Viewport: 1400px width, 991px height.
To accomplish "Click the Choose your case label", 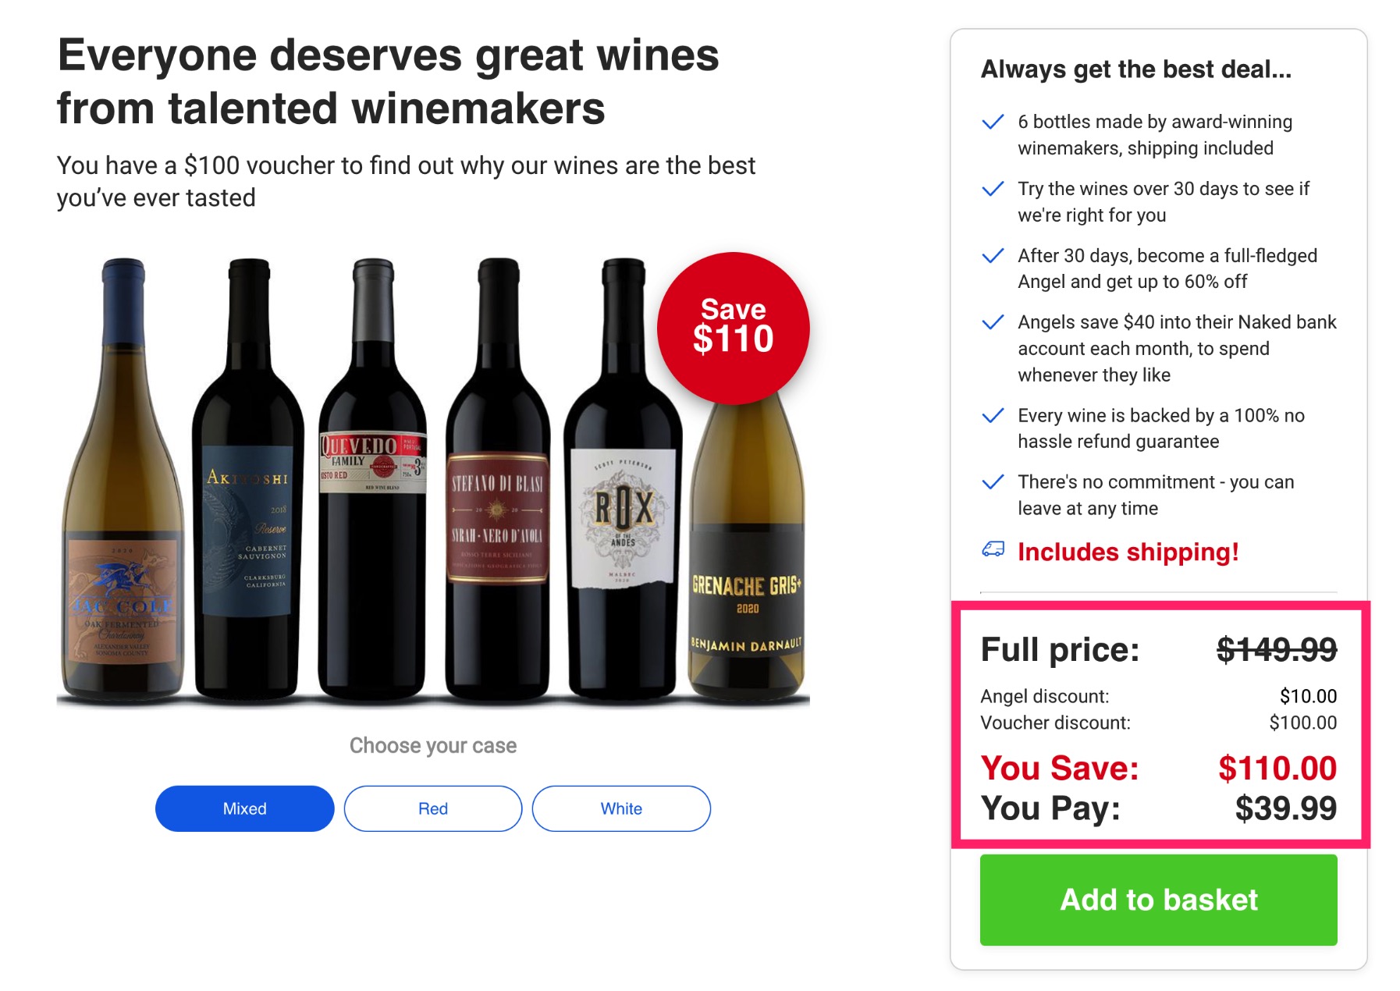I will 432,745.
